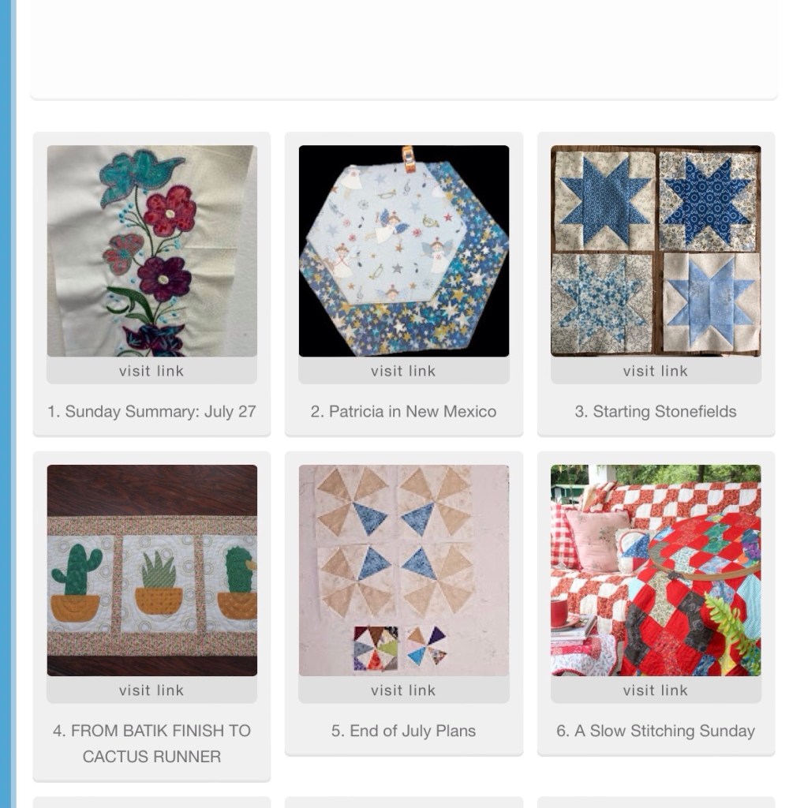This screenshot has height=808, width=789.
Task: Open the red patchwork quilt porch thumbnail
Action: pyautogui.click(x=656, y=570)
